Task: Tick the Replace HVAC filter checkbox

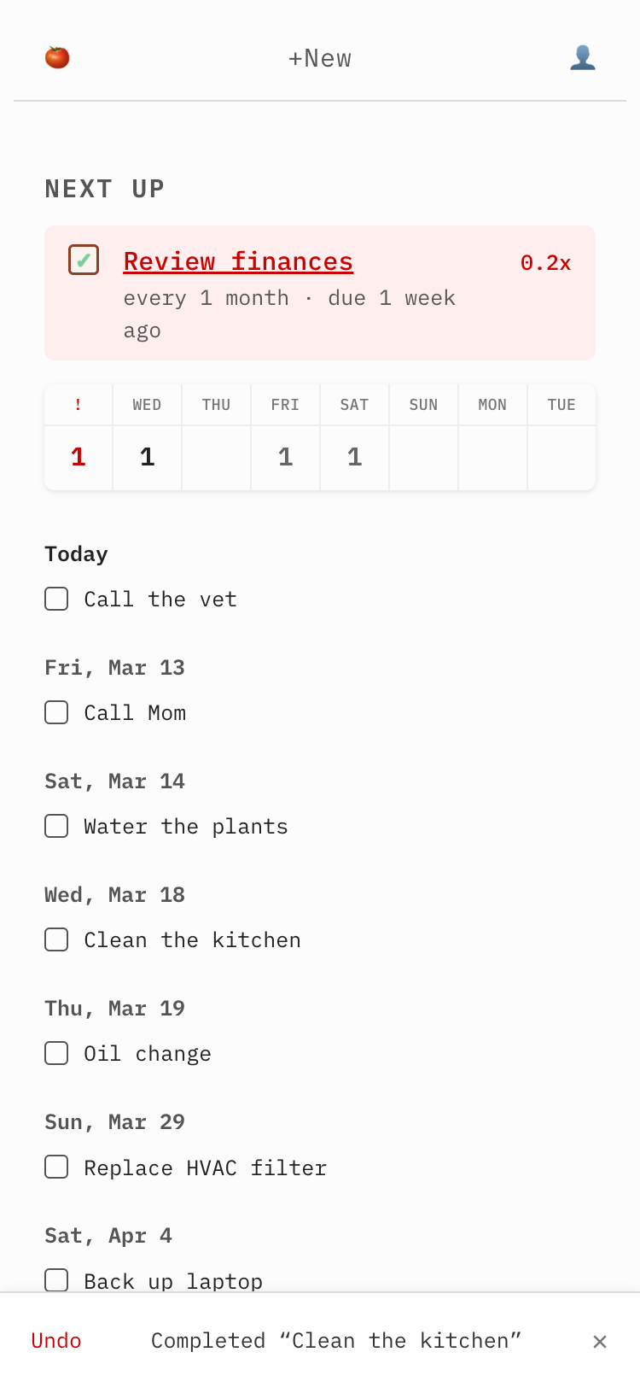Action: point(56,1167)
